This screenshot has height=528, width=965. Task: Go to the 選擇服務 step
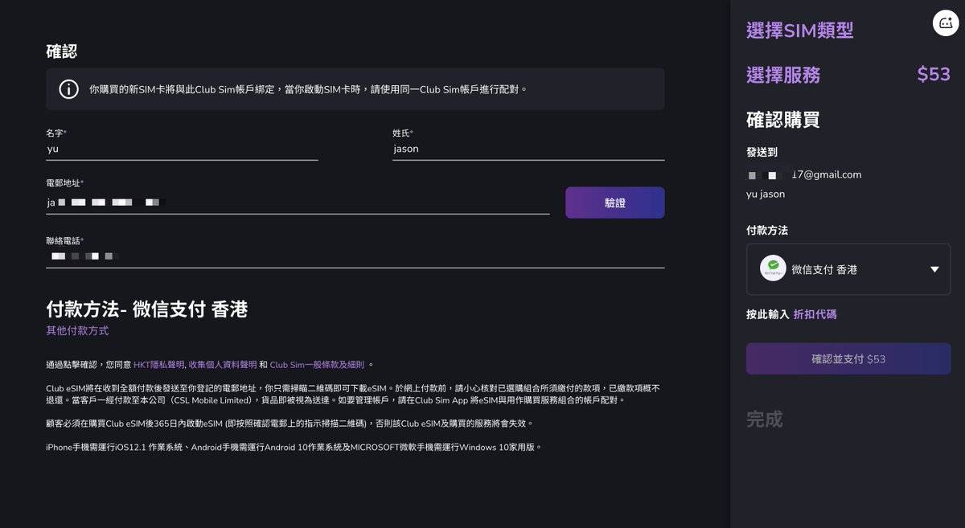(783, 76)
